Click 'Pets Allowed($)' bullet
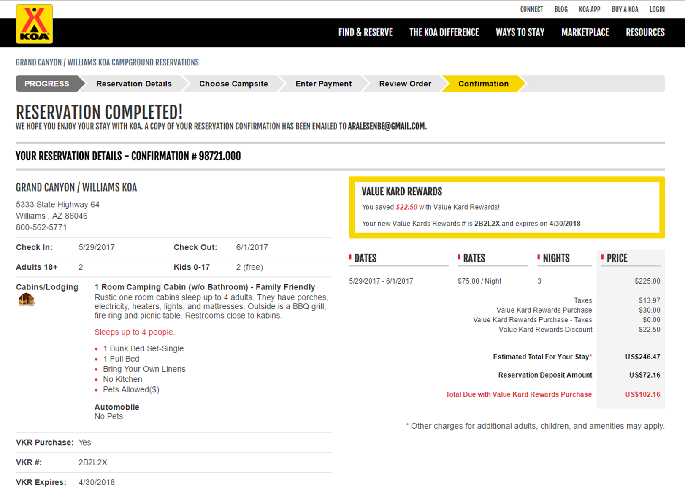The height and width of the screenshot is (497, 685). [x=131, y=389]
